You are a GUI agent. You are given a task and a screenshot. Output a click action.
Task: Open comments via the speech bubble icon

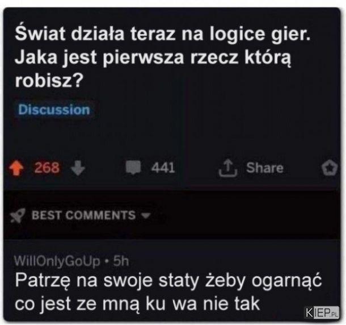[x=133, y=168]
